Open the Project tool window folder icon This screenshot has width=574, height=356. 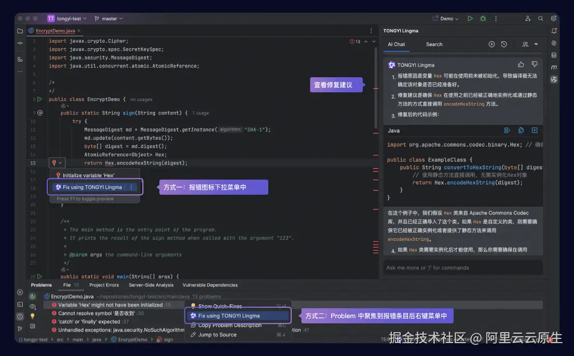coord(20,31)
